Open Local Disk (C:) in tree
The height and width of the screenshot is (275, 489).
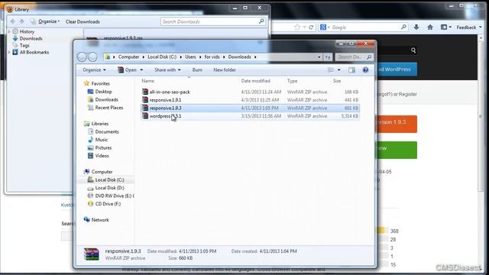pyautogui.click(x=109, y=180)
